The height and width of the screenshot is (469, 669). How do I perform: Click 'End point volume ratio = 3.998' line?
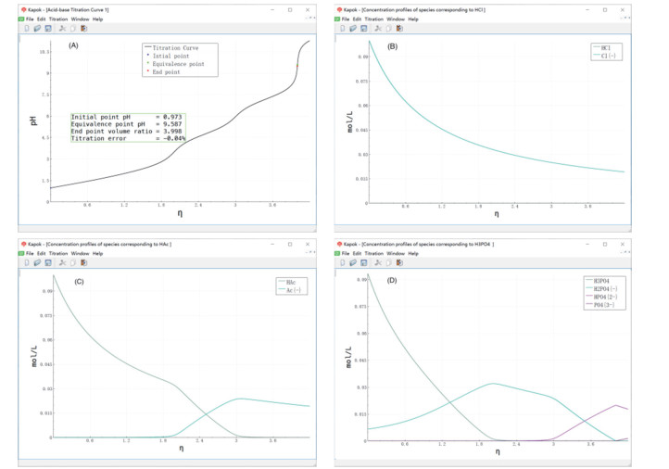[x=126, y=132]
